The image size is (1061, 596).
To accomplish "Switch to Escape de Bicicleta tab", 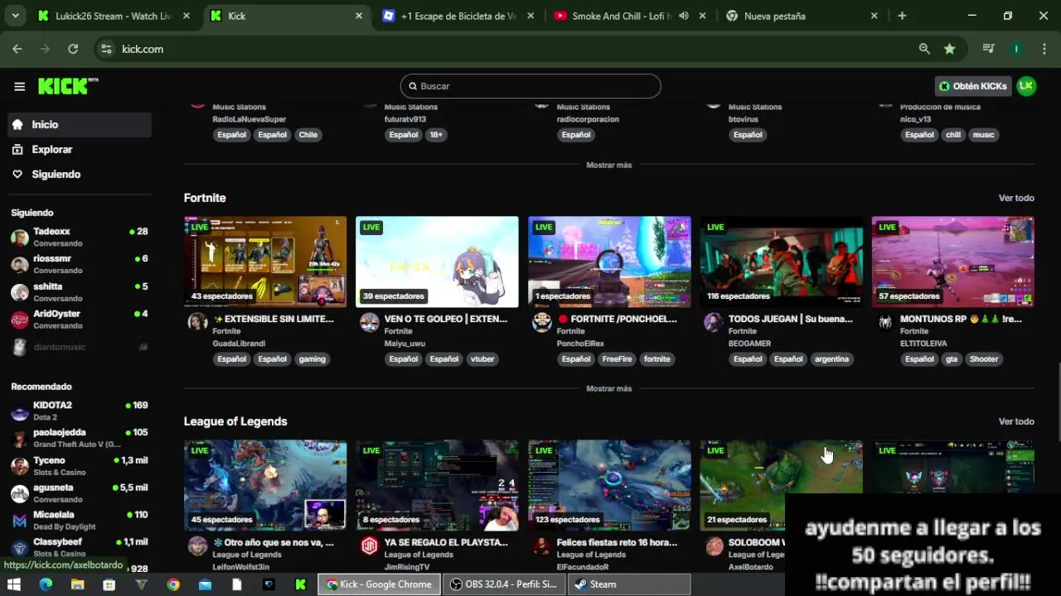I will [458, 16].
